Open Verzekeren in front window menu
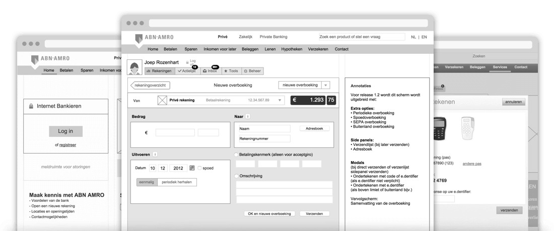554x231 pixels. point(318,49)
